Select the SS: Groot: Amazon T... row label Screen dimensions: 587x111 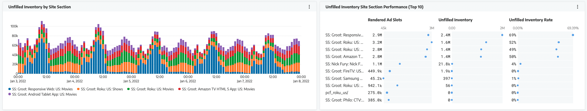pyautogui.click(x=344, y=57)
